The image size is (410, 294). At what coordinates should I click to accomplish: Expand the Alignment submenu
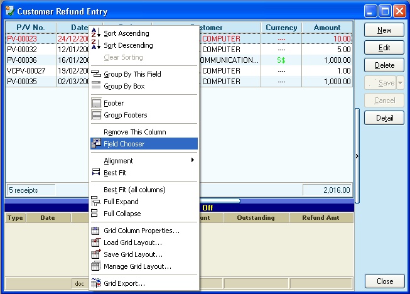pos(144,161)
